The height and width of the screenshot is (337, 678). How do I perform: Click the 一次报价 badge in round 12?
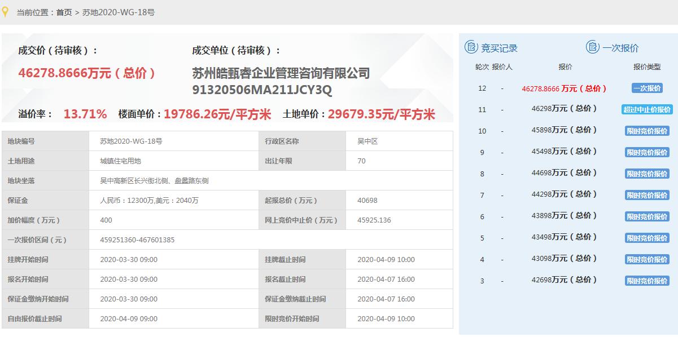(x=647, y=88)
